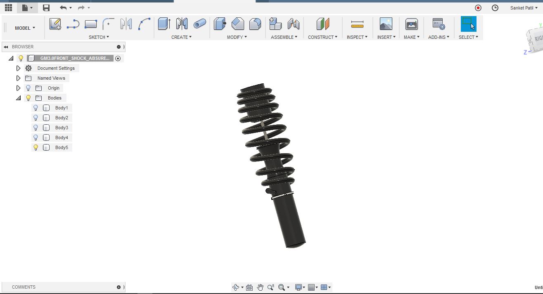Open Grid and Snaps dropdown

pos(313,287)
